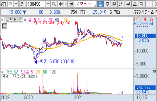Image resolution: width=157 pixels, height=101 pixels.
Task: Switch to 틱 tick chart period
Action: point(141,4)
